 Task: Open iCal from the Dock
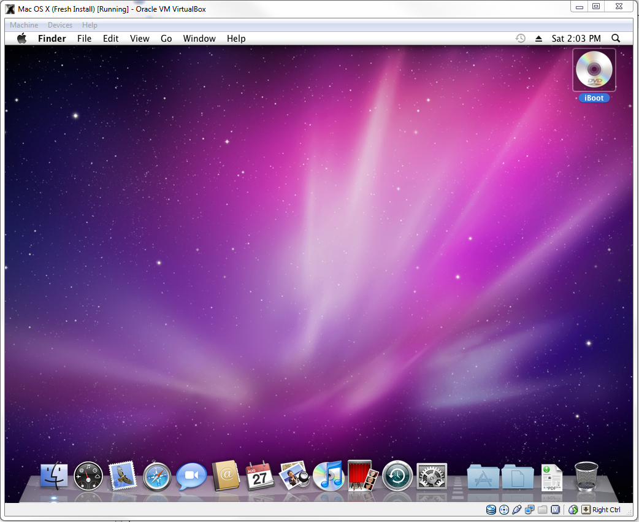[260, 476]
